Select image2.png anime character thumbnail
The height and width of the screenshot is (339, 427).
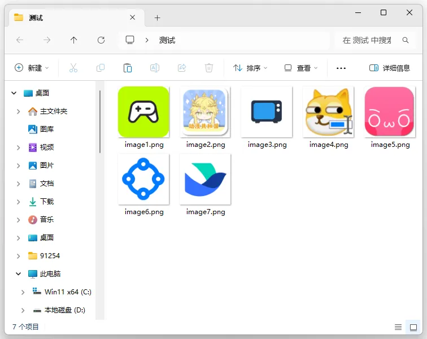click(x=205, y=112)
